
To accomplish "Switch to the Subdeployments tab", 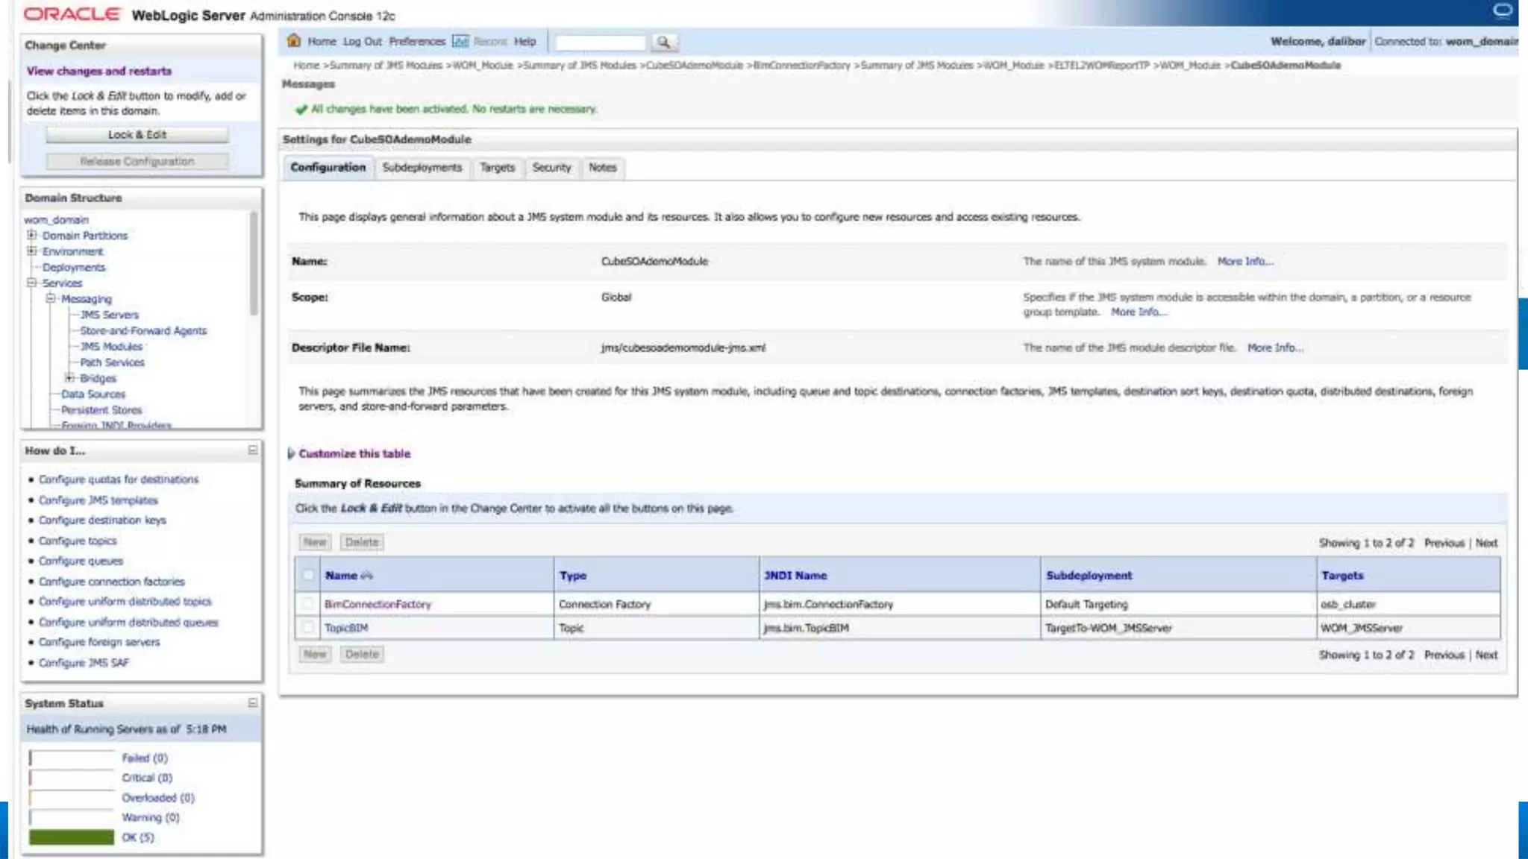I will pyautogui.click(x=422, y=168).
